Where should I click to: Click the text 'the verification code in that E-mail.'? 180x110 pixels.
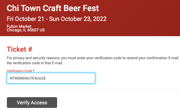click(x=35, y=63)
